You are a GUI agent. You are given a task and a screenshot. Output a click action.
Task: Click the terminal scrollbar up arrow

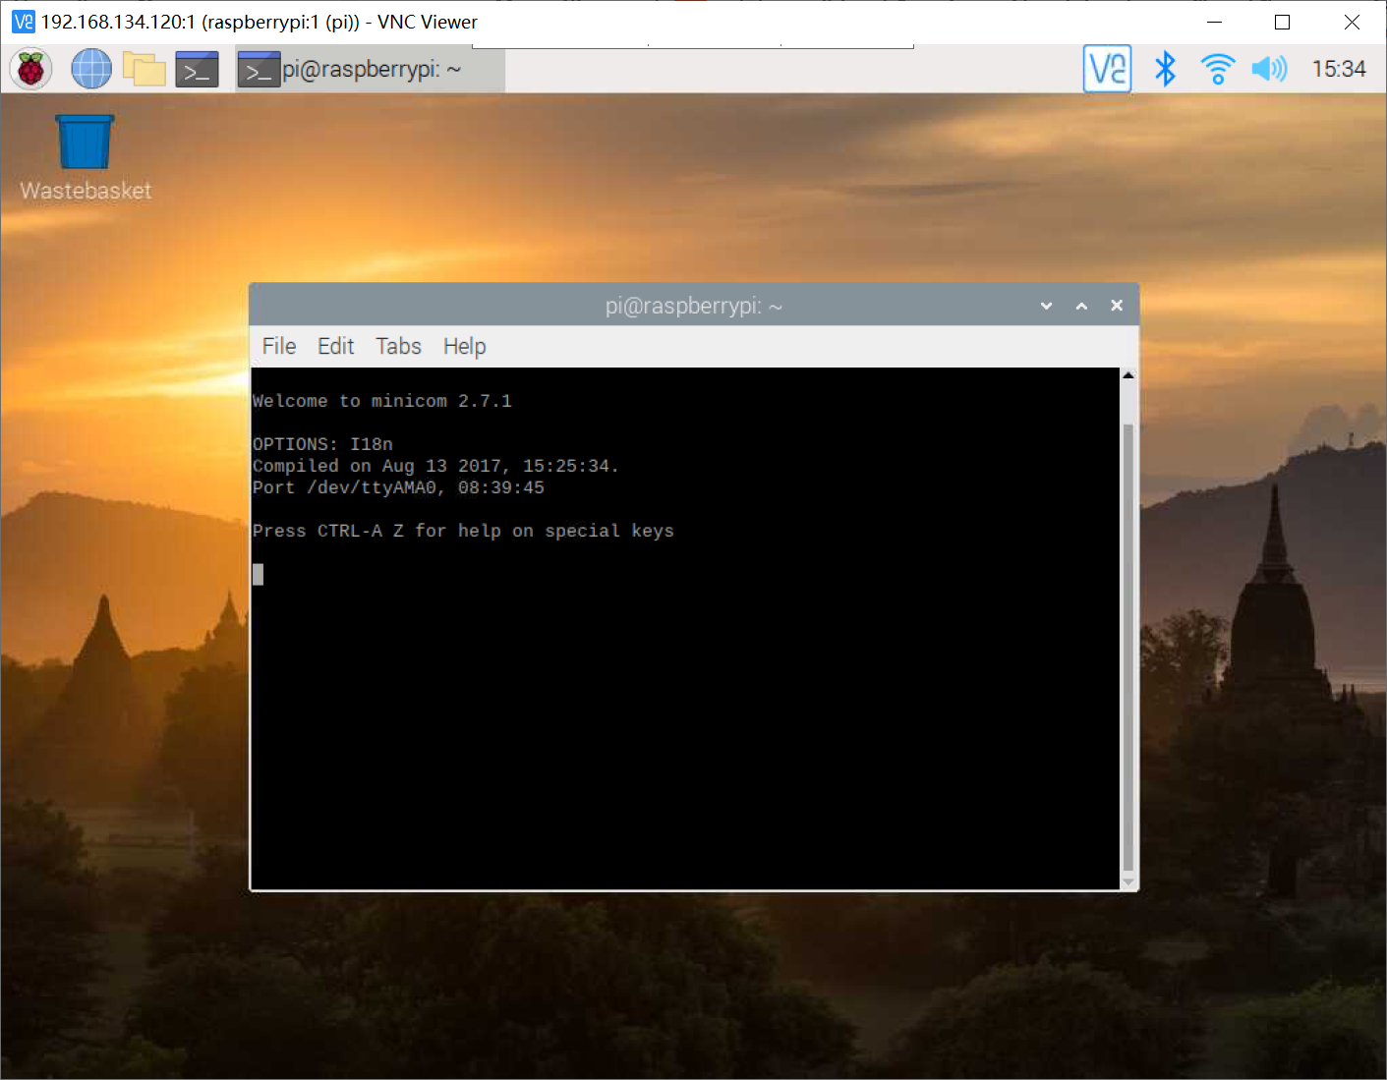1128,375
